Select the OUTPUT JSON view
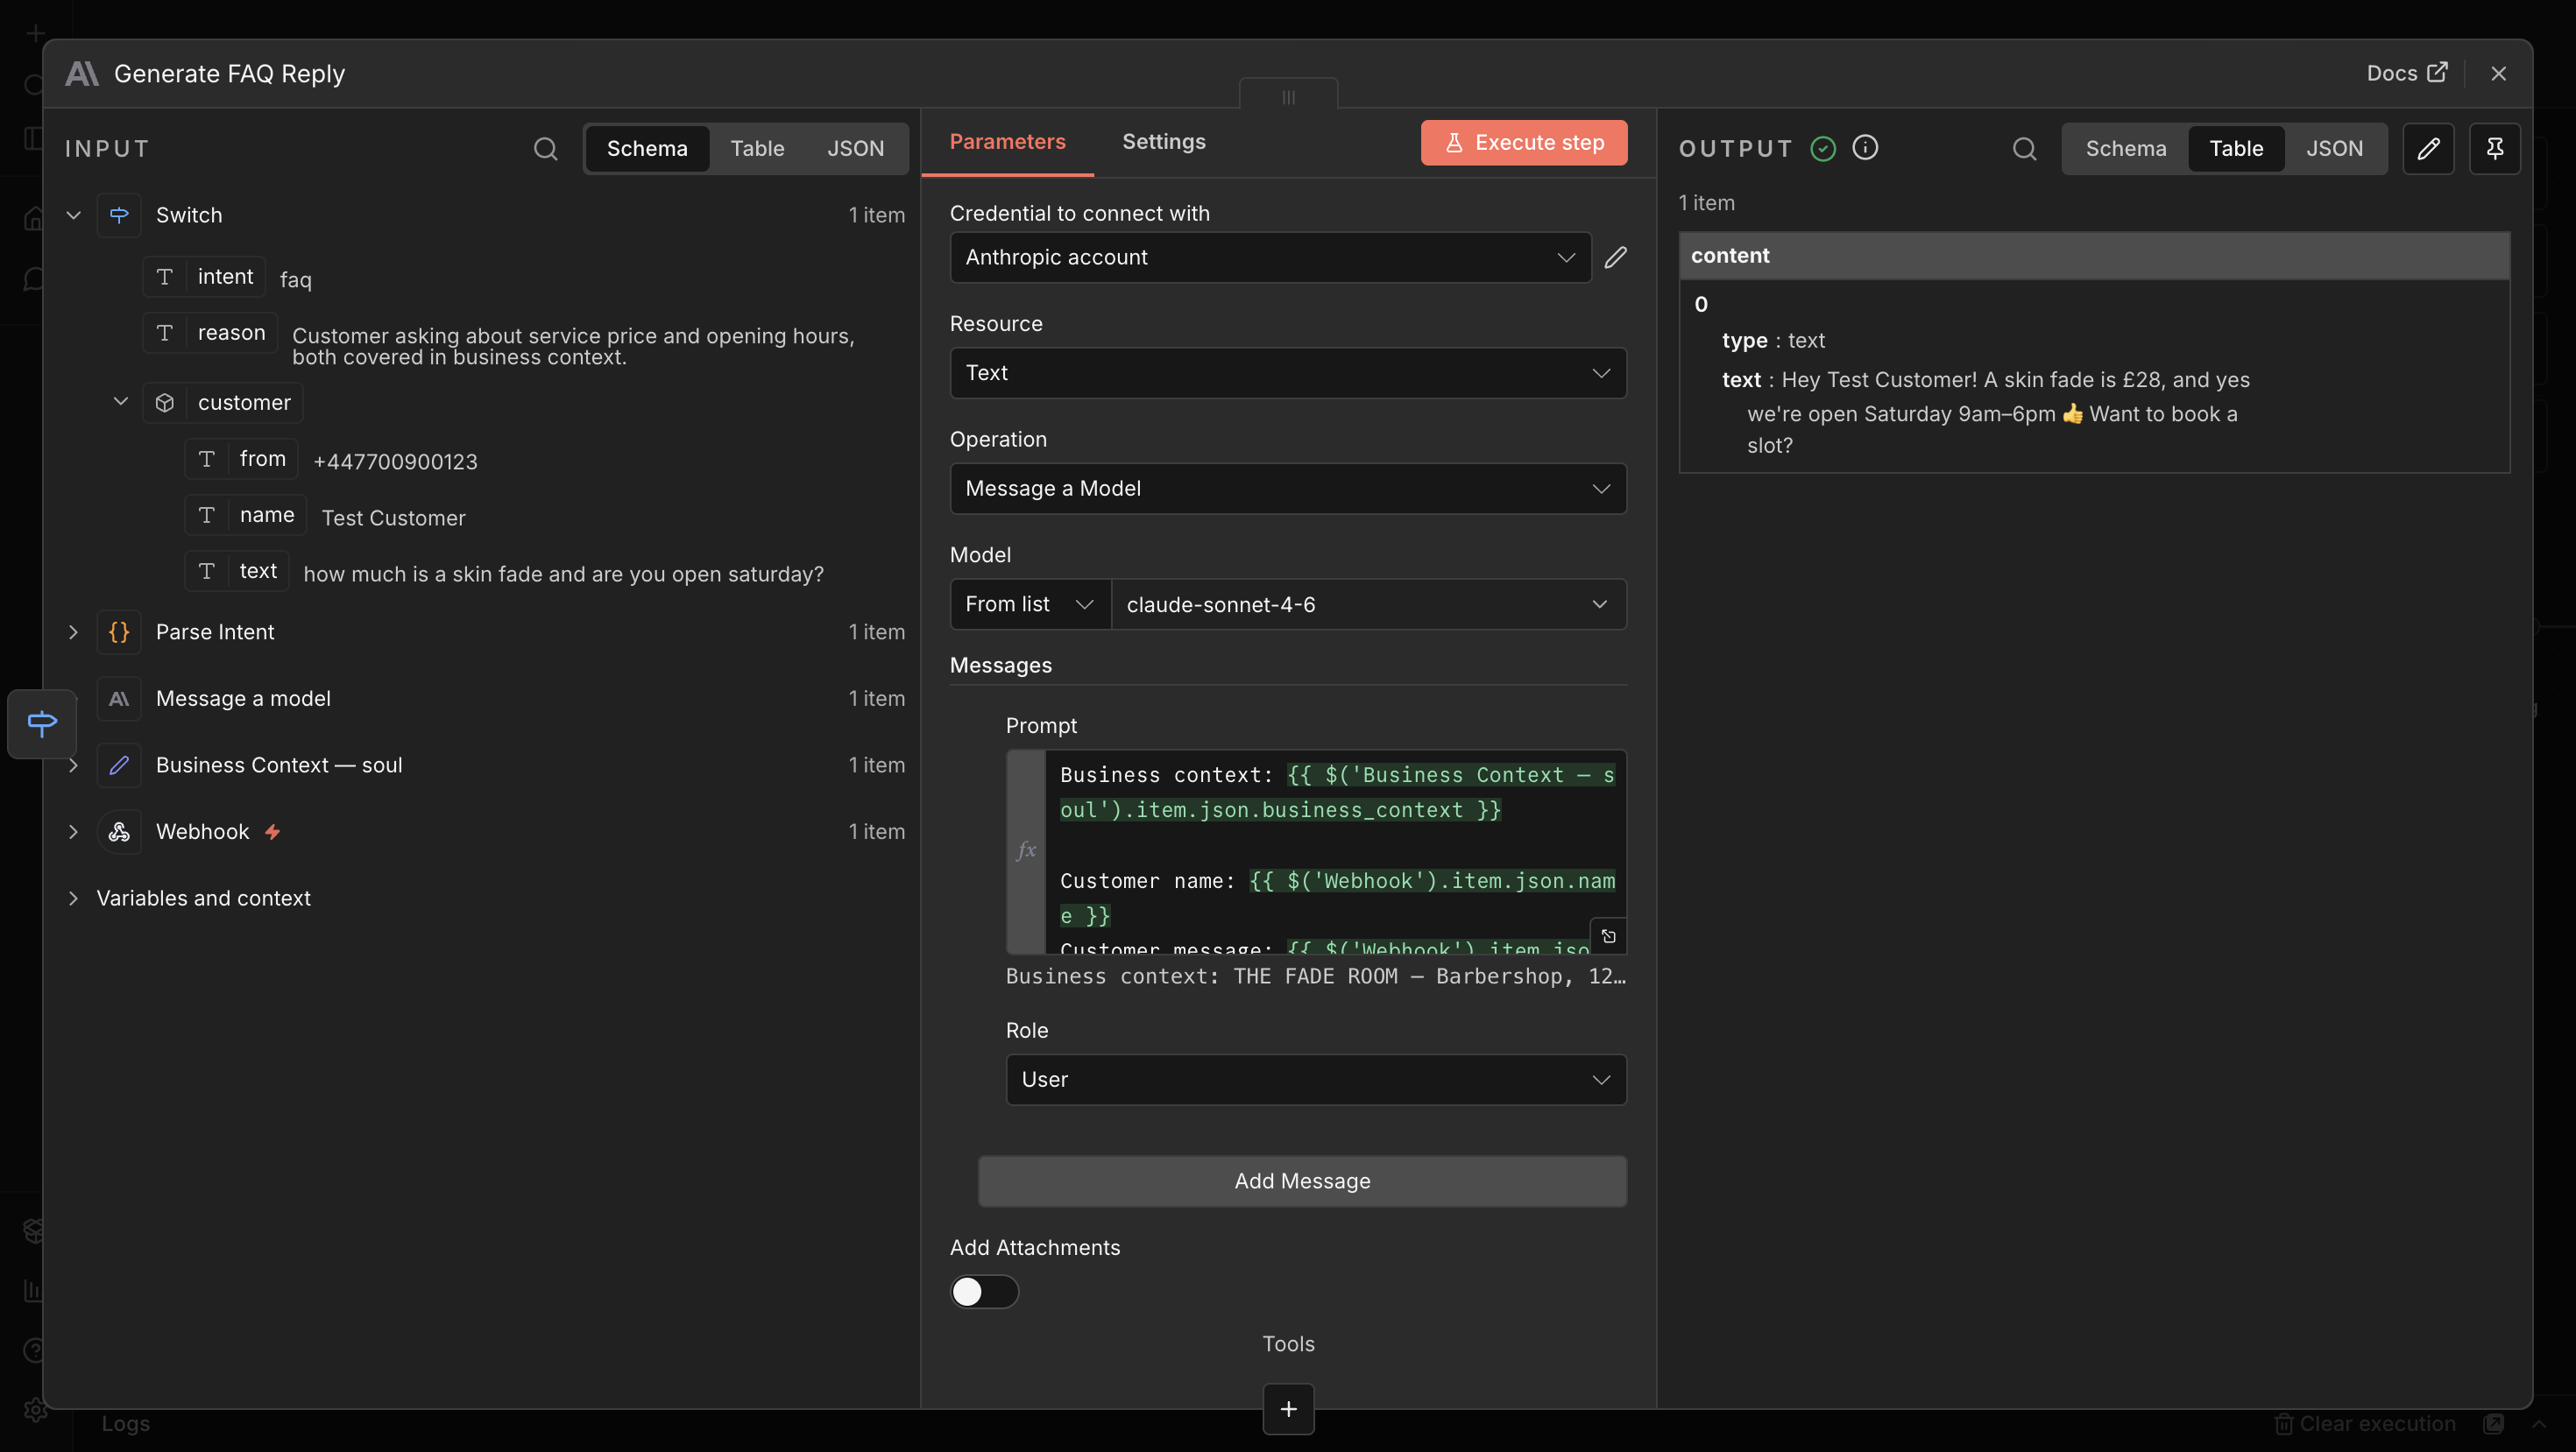The height and width of the screenshot is (1452, 2576). coord(2334,149)
